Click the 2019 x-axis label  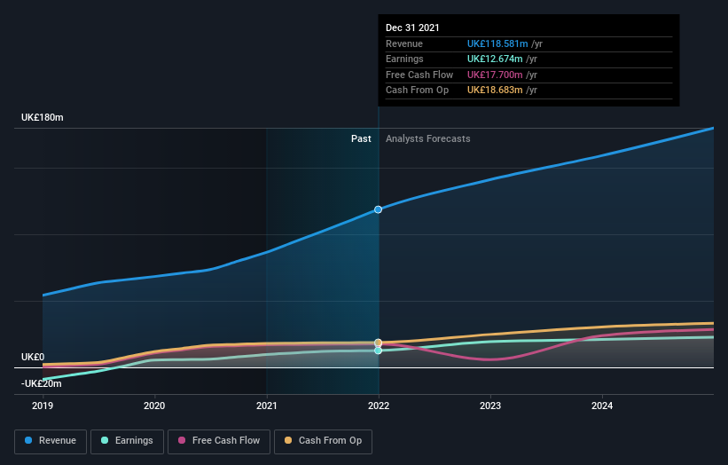pyautogui.click(x=43, y=406)
